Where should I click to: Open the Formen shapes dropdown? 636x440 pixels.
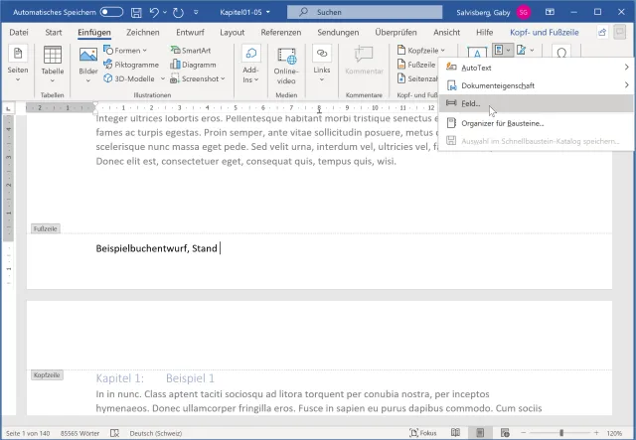pos(125,51)
